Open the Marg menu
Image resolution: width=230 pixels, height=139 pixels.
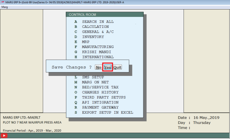[x=4, y=7]
